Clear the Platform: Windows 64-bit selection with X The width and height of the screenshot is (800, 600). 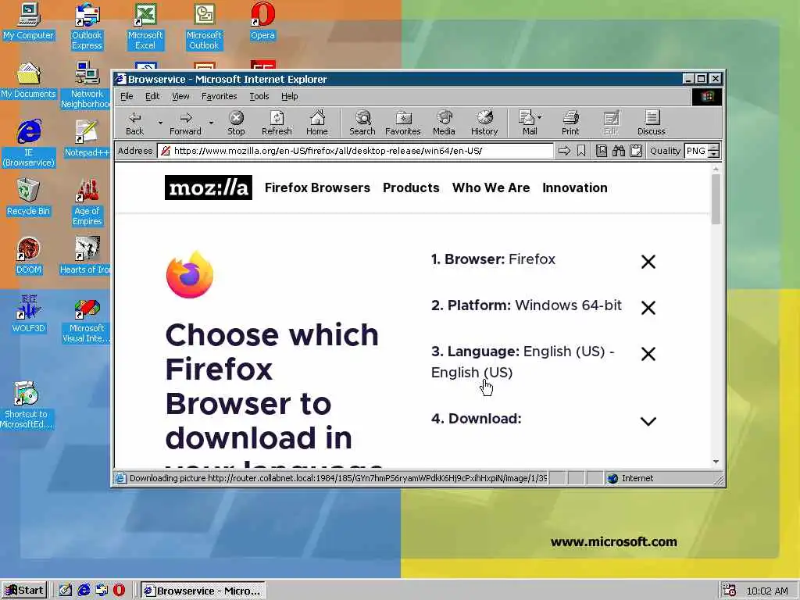coord(648,308)
